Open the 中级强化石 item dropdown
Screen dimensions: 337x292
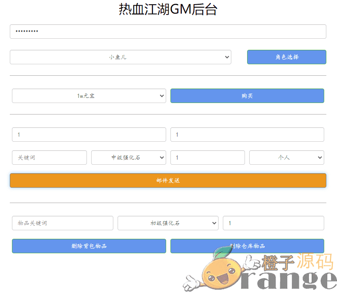(x=128, y=157)
